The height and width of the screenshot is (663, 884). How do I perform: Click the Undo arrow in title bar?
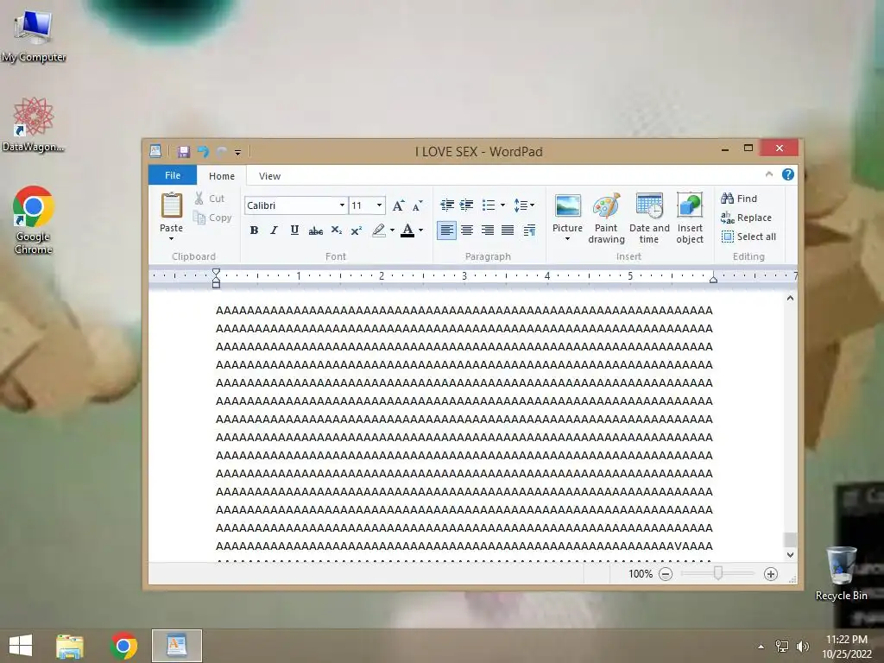(x=203, y=152)
